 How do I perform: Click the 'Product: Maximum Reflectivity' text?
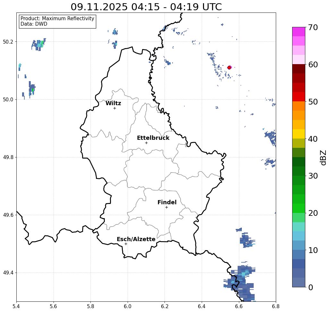(57, 19)
